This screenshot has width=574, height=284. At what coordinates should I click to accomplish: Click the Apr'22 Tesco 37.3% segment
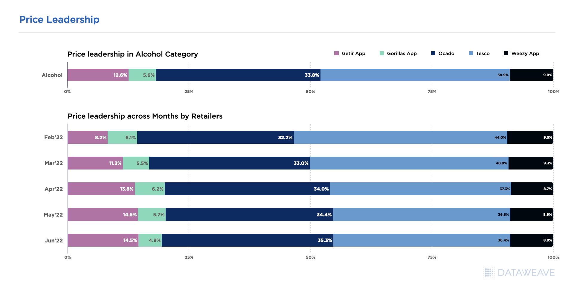[x=421, y=189]
